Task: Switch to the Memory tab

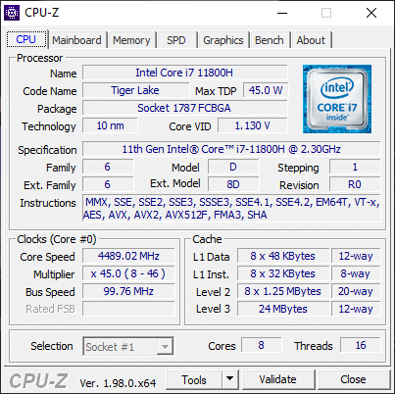Action: [131, 40]
